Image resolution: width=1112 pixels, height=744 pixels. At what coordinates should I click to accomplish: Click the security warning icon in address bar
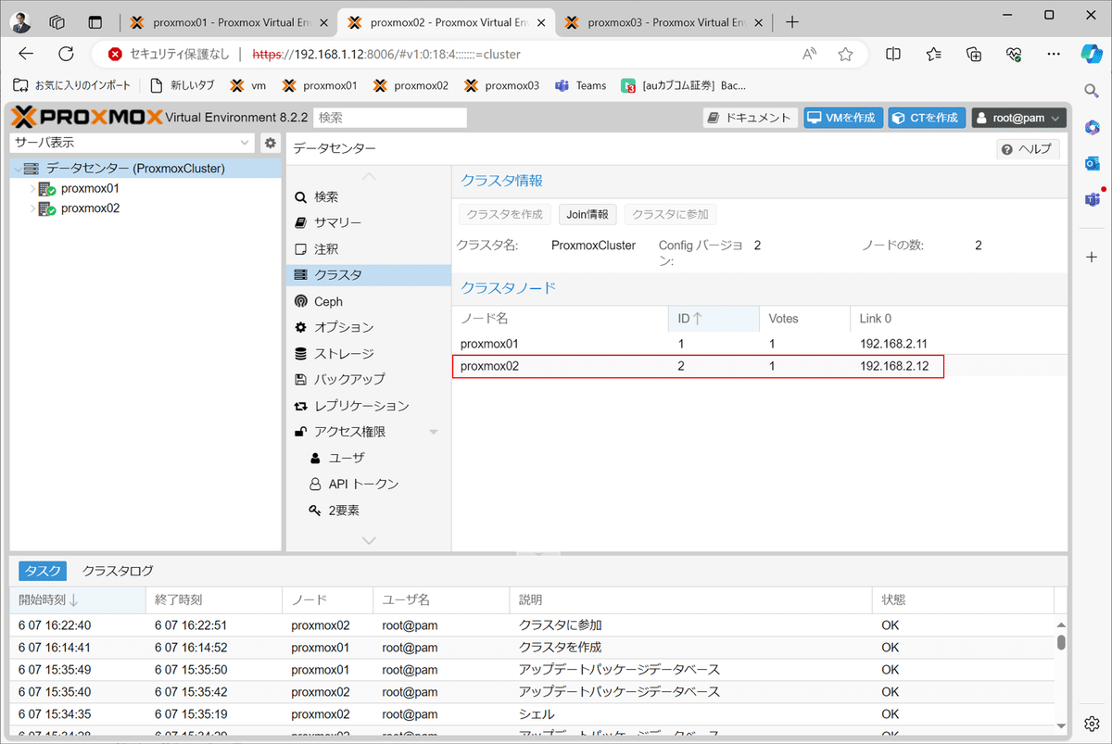(x=115, y=55)
